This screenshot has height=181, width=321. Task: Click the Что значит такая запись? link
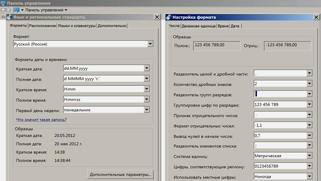tap(41, 120)
